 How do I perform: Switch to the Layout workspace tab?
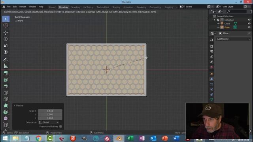tap(52, 7)
